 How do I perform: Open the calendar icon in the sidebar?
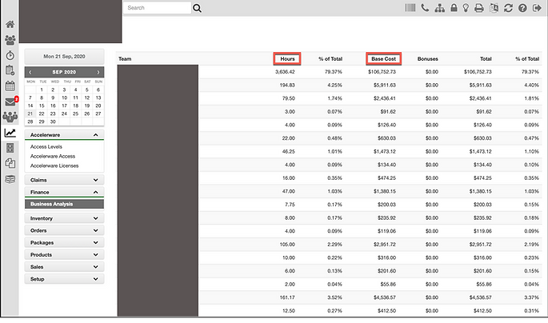[10, 86]
